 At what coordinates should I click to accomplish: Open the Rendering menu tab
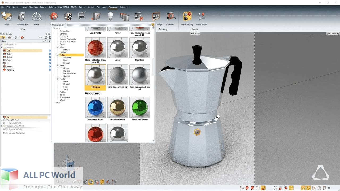113,7
